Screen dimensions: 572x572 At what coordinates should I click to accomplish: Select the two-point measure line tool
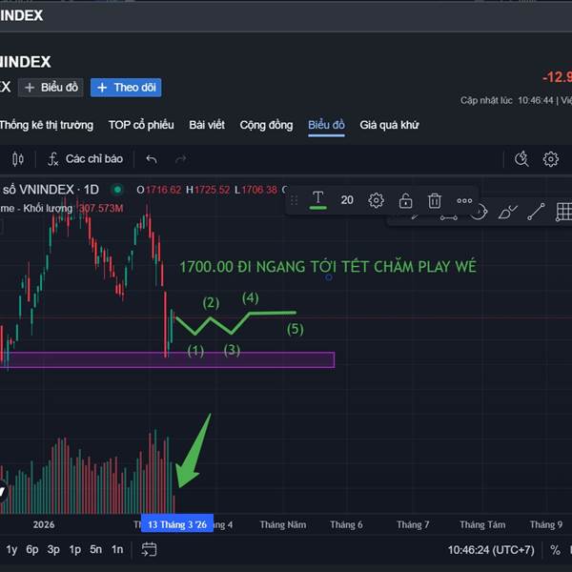click(x=449, y=217)
